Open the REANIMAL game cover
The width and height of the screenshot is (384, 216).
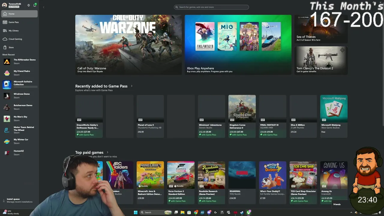(x=242, y=175)
